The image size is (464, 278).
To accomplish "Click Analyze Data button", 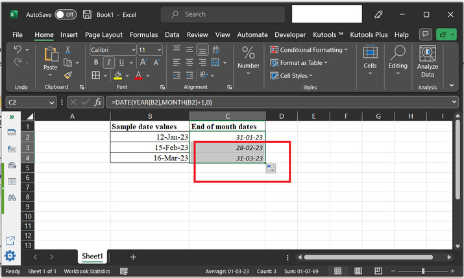I will [x=428, y=62].
